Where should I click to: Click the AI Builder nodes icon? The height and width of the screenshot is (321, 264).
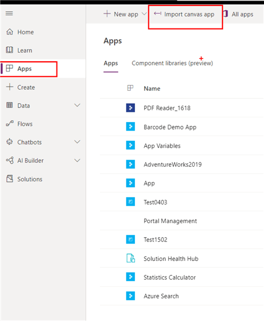pyautogui.click(x=10, y=160)
